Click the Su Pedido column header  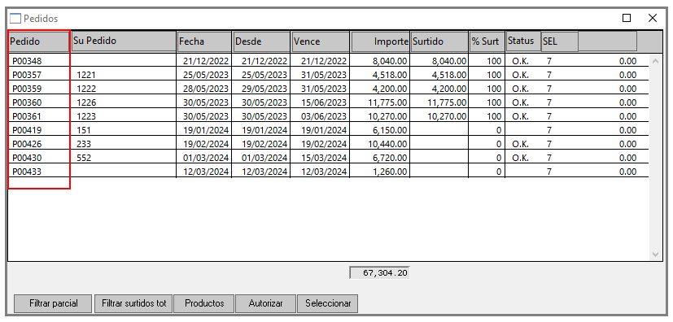click(124, 41)
